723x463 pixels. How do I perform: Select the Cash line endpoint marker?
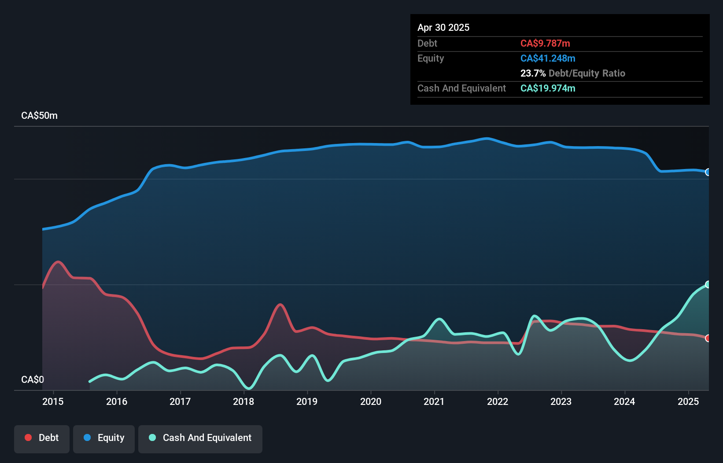point(708,284)
